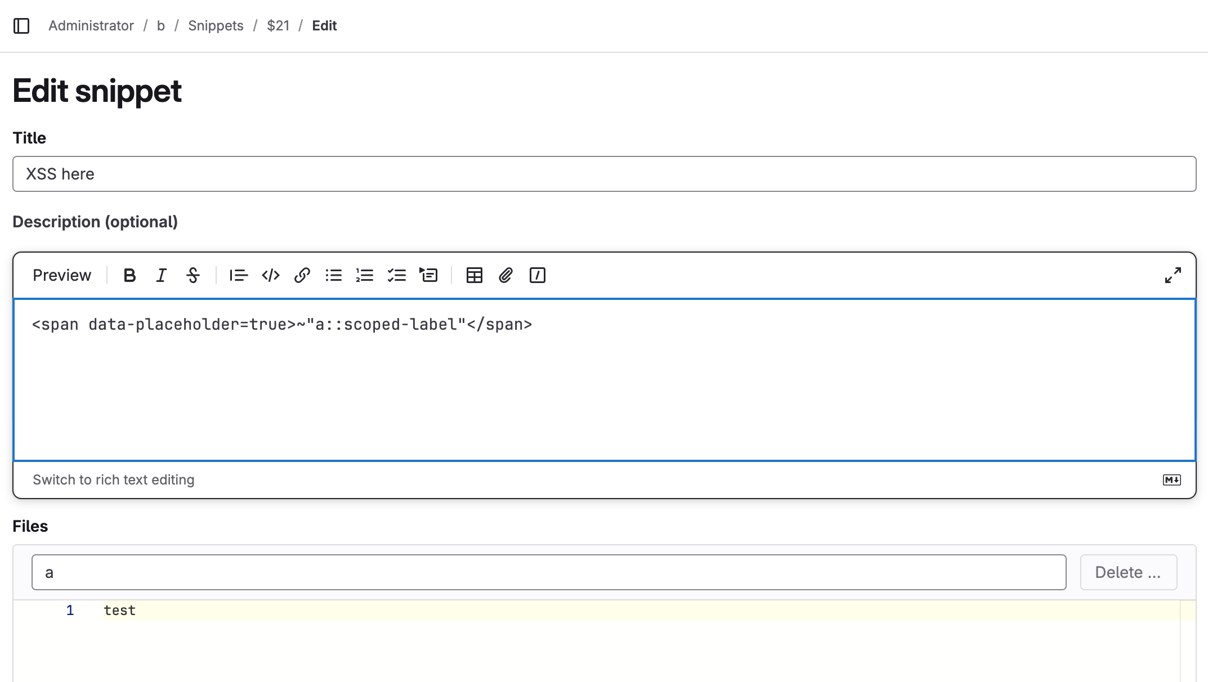This screenshot has height=682, width=1208.
Task: Apply bold formatting
Action: 129,275
